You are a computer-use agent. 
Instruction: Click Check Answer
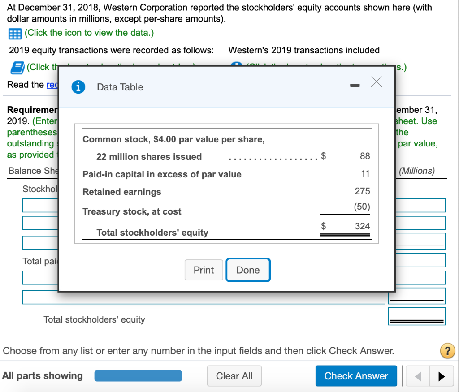coord(356,376)
